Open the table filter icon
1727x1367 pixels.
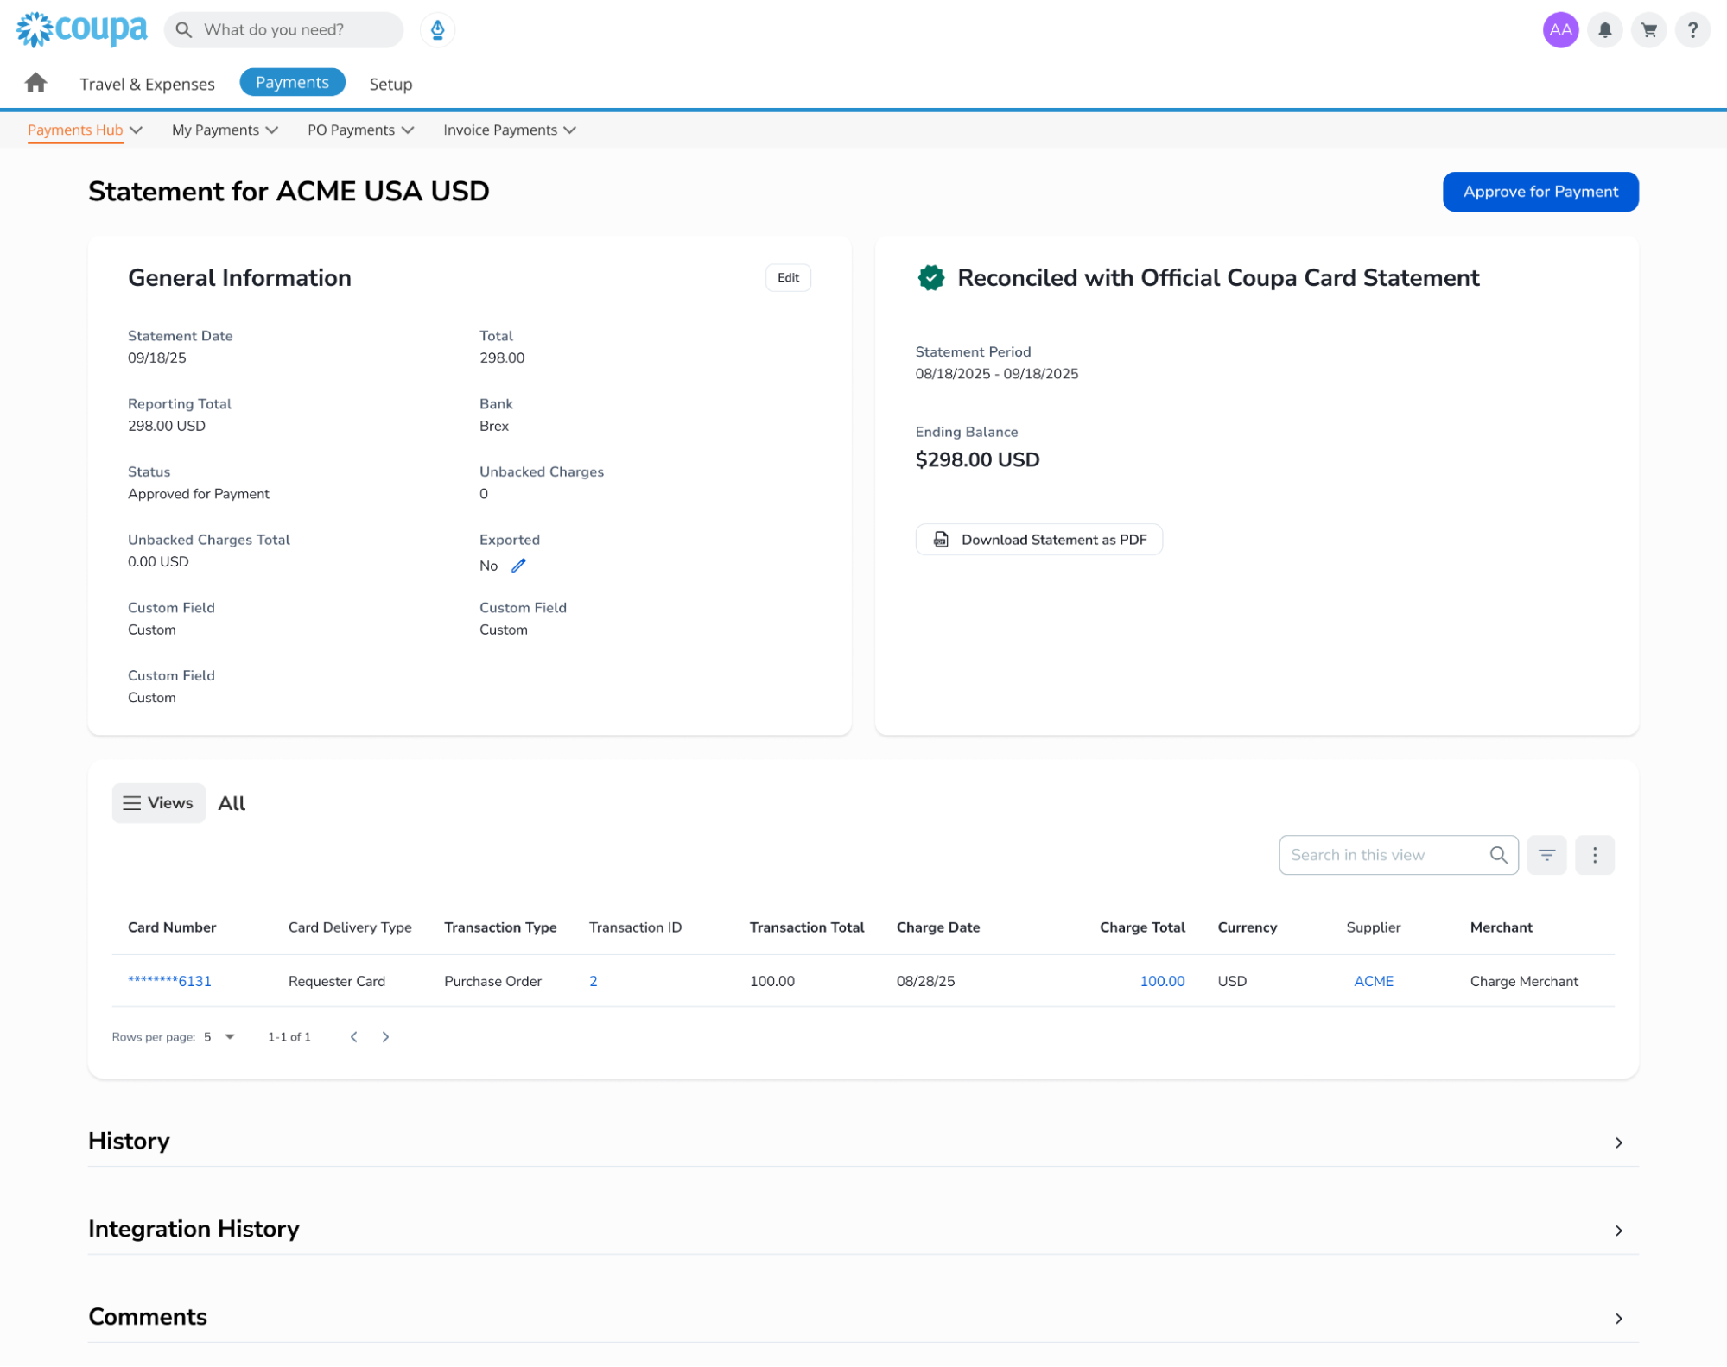tap(1546, 855)
